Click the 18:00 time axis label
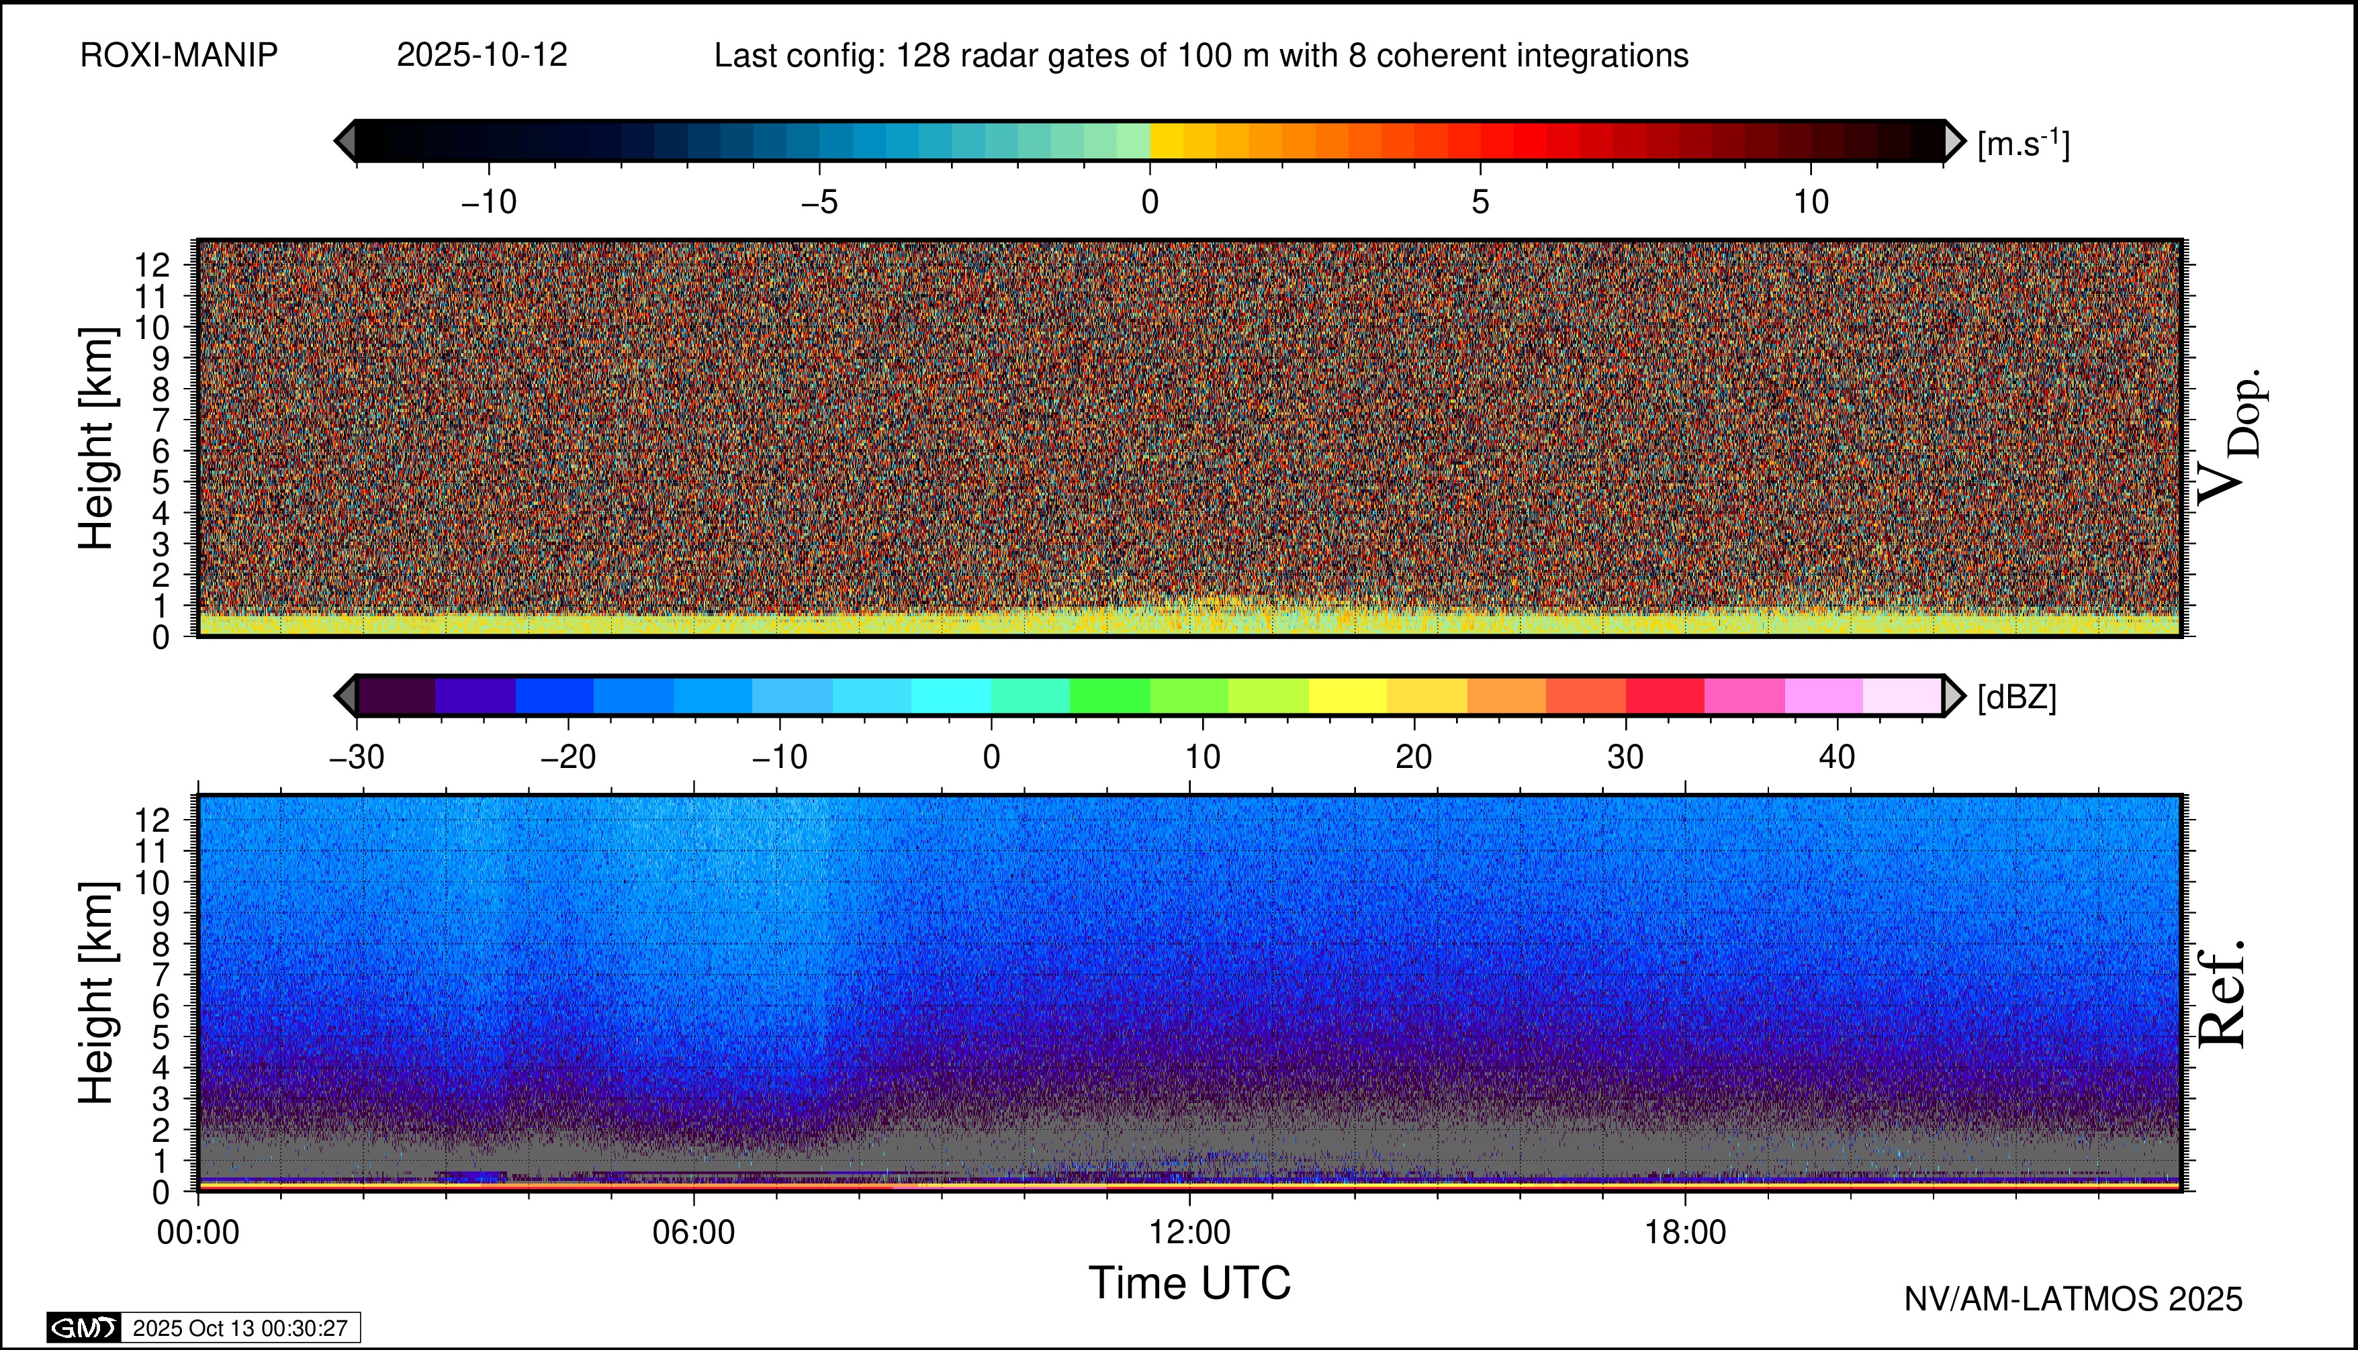This screenshot has width=2358, height=1350. click(x=1684, y=1233)
